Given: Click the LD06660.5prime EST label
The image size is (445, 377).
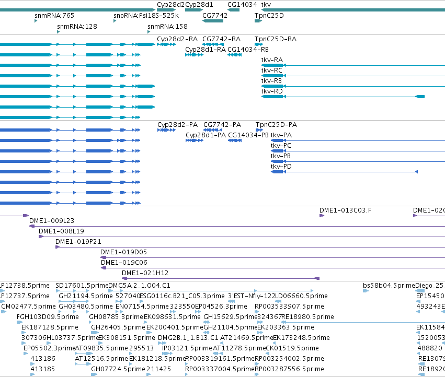Looking at the screenshot, I should point(301,296).
